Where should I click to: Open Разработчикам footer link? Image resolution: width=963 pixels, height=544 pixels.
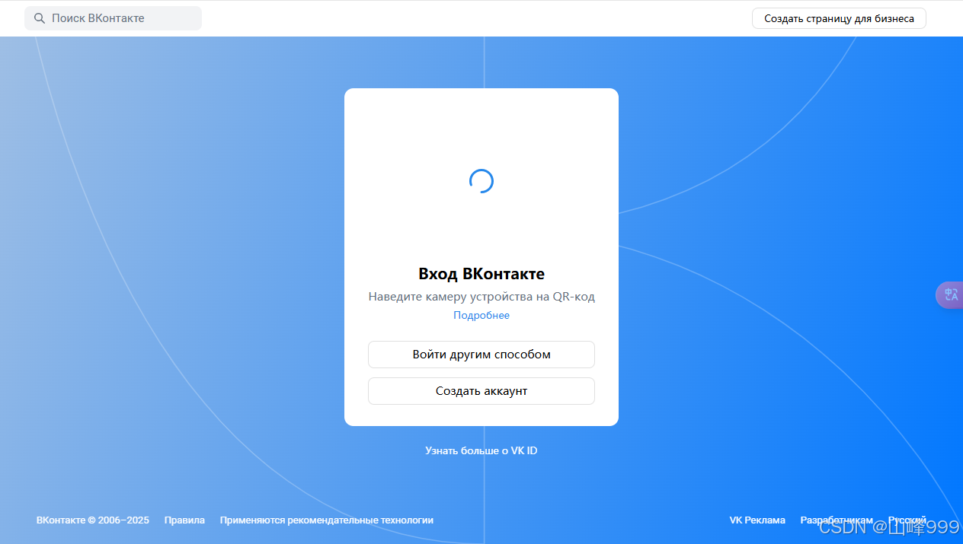click(x=837, y=520)
